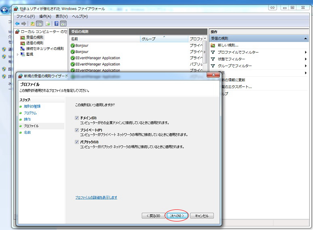
Task: Click the 一覧のエクスポート export action
Action: tap(237, 87)
